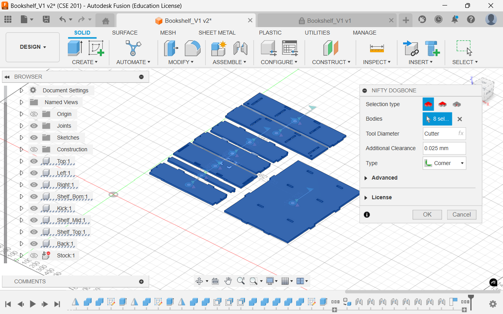503x314 pixels.
Task: Hide the Top:1 component
Action: point(34,161)
